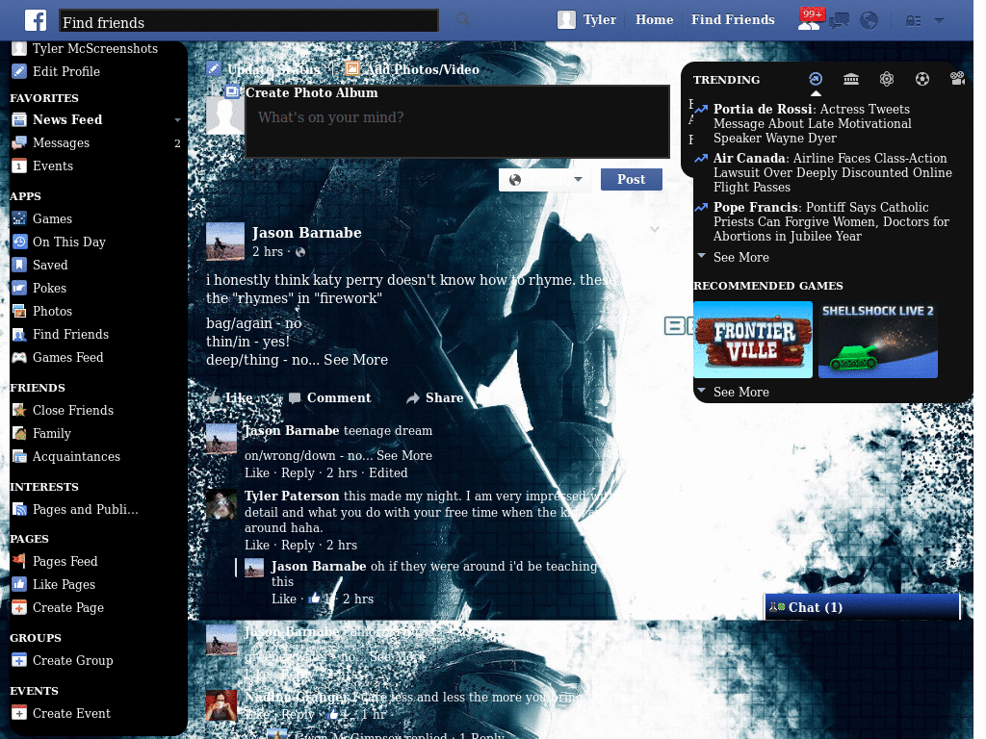Open the notifications globe icon
The width and height of the screenshot is (986, 739).
pos(869,21)
